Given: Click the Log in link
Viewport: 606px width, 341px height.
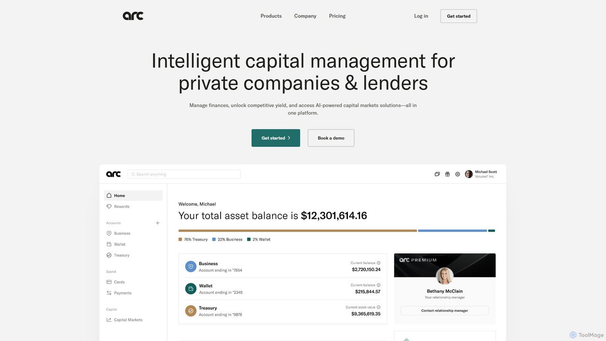Looking at the screenshot, I should click(x=421, y=16).
